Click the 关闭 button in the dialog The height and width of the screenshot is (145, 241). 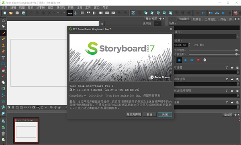point(165,114)
